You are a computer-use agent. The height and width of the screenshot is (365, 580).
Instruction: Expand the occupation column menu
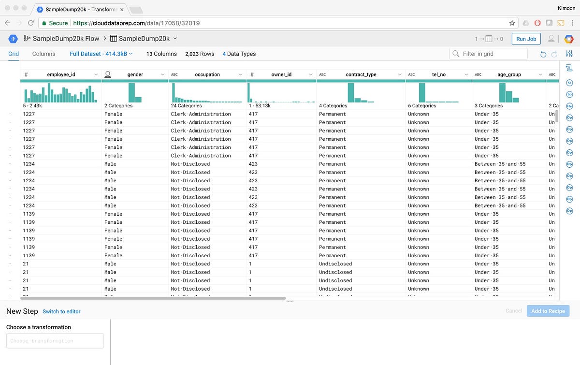pos(240,74)
